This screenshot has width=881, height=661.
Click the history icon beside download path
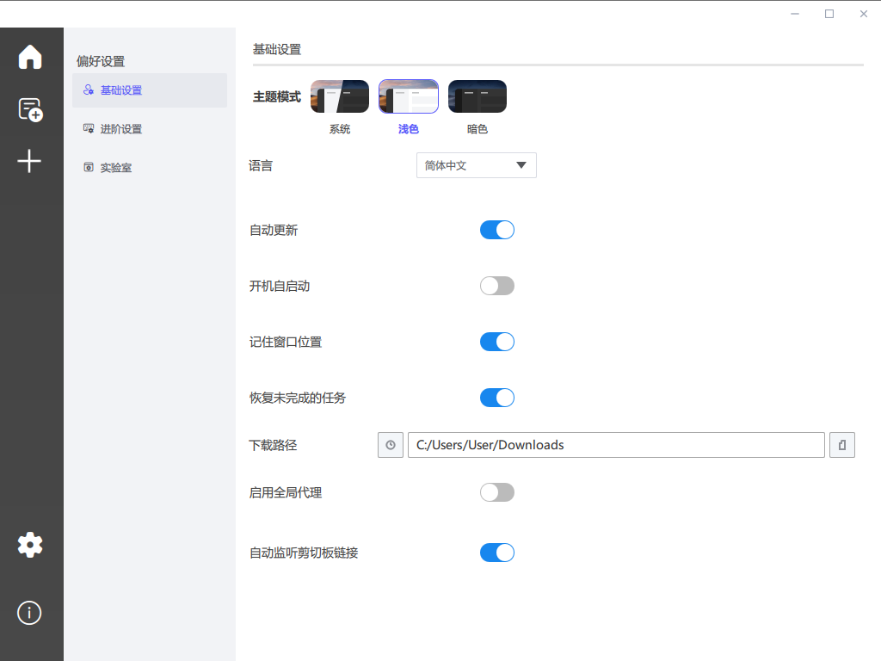390,445
